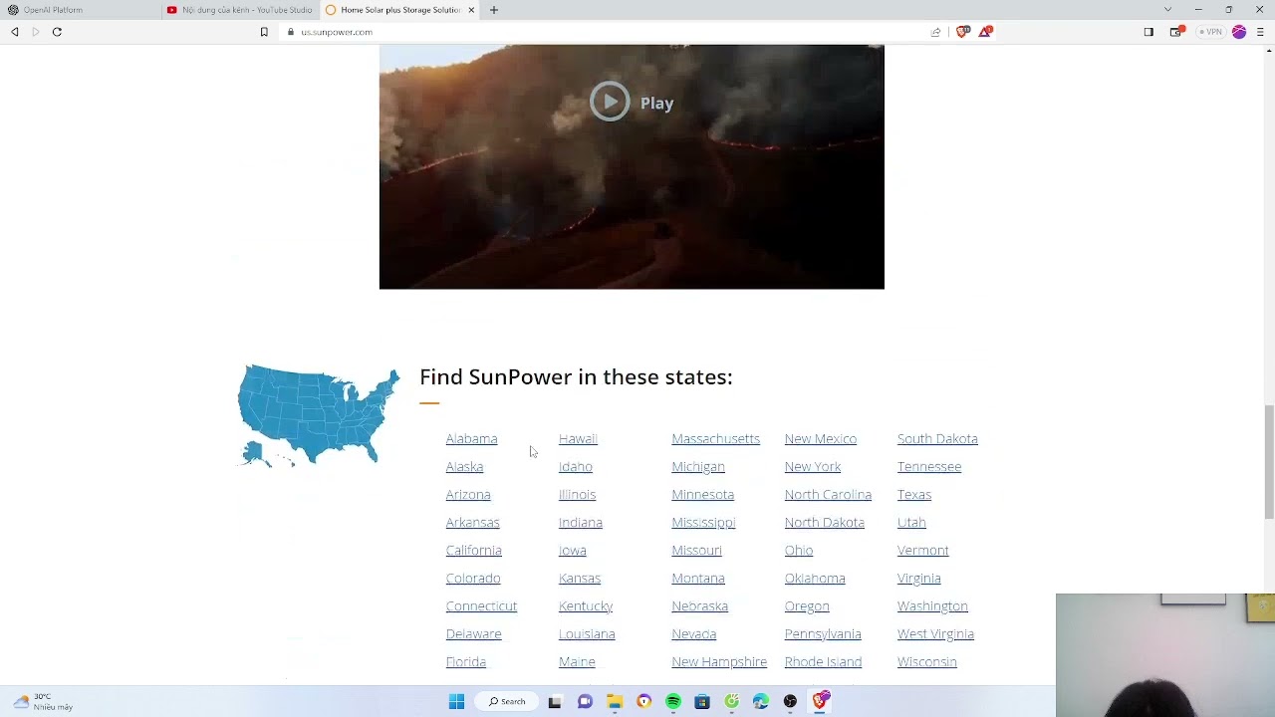Viewport: 1275px width, 717px height.
Task: Open the Brave Wallet icon
Action: pos(1176,32)
